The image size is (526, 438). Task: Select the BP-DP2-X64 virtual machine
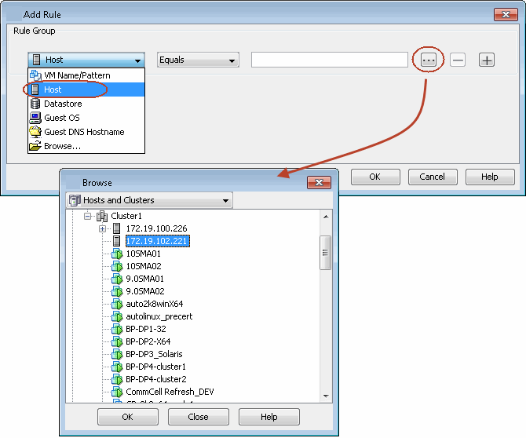point(148,341)
